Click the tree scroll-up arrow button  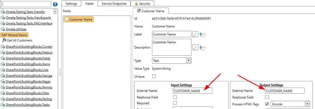click(x=55, y=12)
